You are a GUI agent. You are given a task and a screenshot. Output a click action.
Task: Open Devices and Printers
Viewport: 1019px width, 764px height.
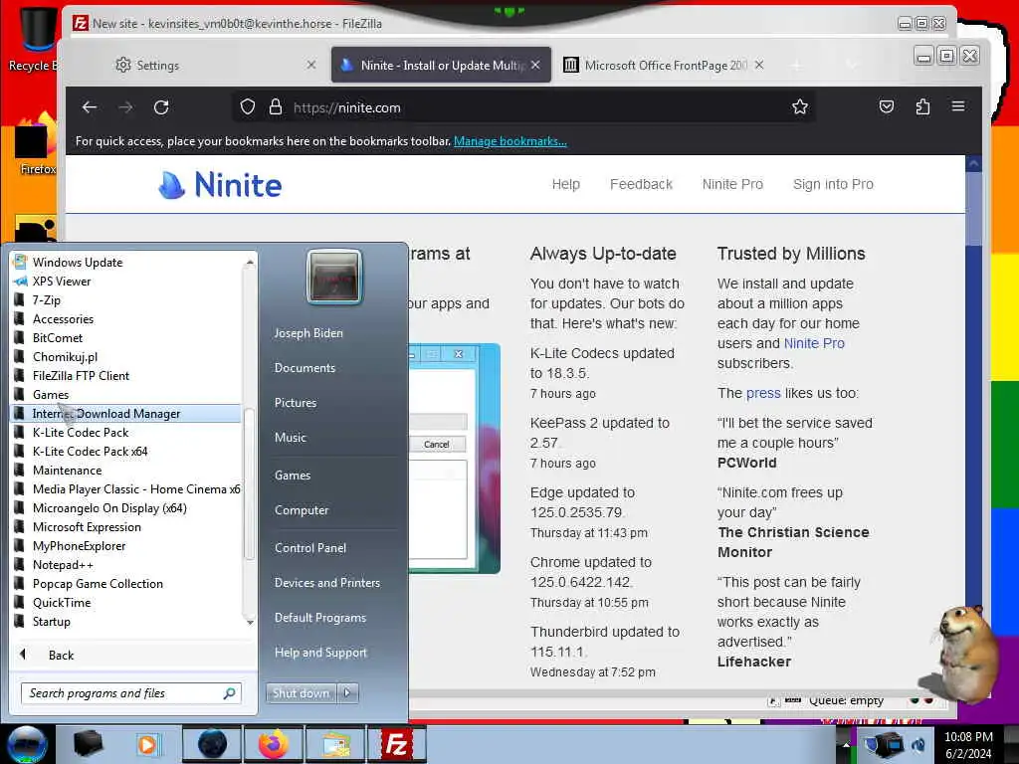326,583
